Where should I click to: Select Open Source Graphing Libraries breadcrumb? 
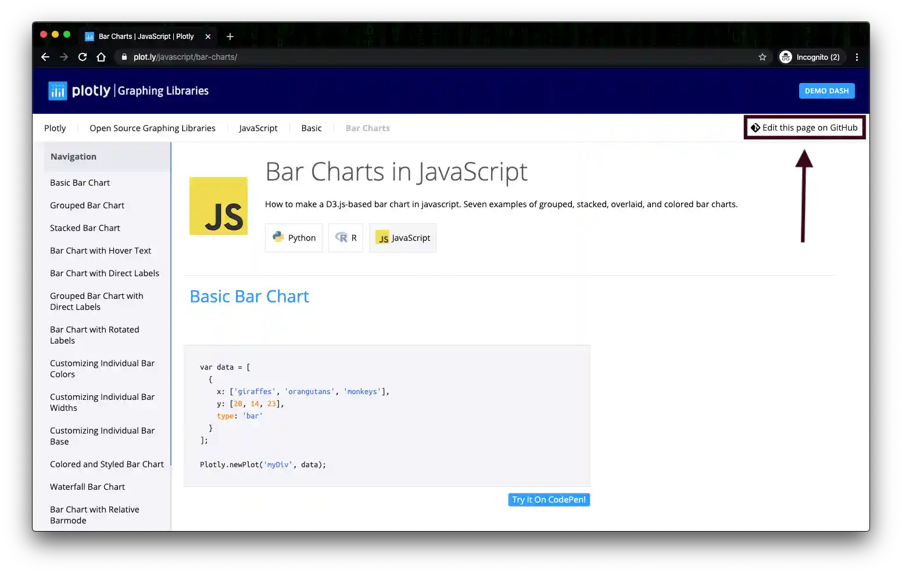[152, 128]
